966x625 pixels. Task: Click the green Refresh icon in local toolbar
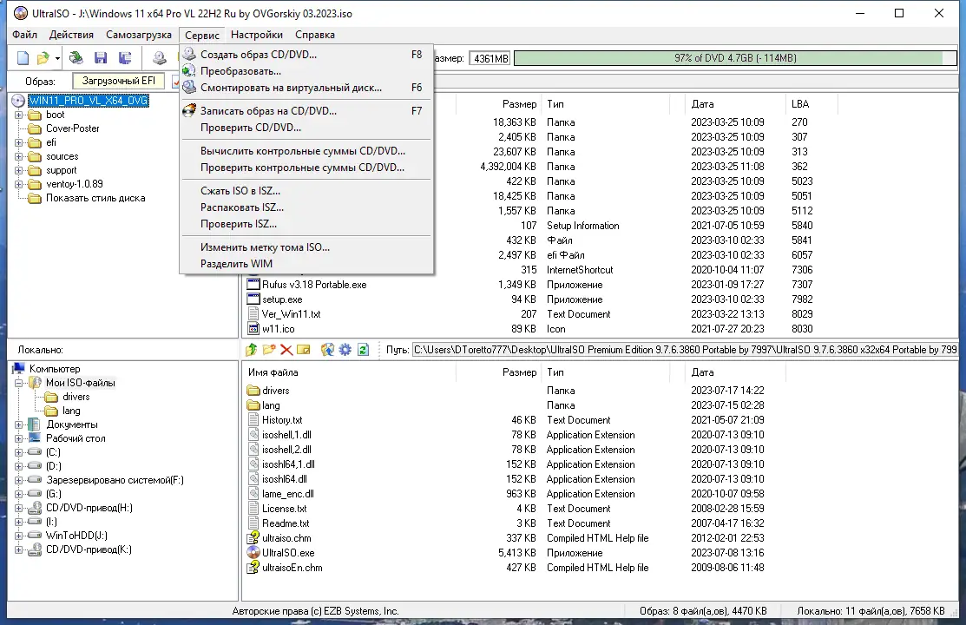363,350
